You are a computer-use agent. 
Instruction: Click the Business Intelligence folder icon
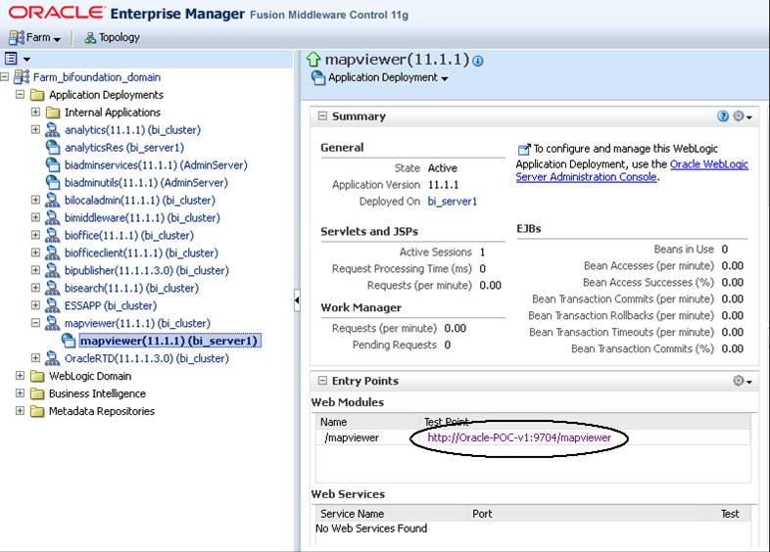coord(37,394)
